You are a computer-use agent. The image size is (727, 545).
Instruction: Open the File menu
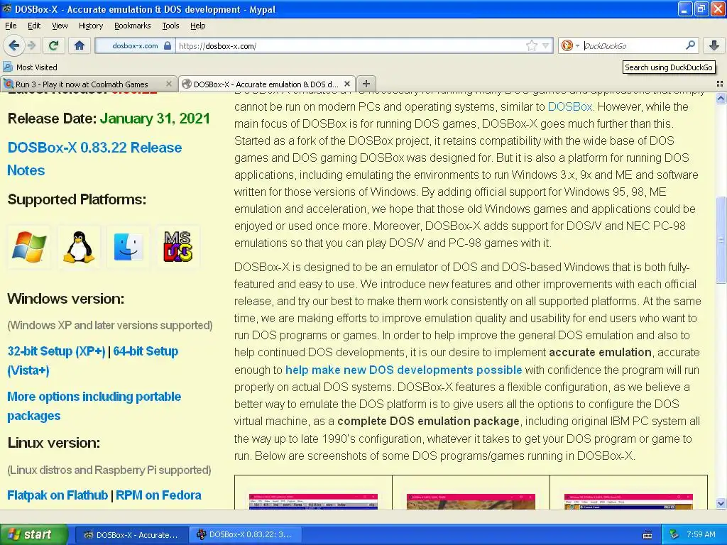[11, 26]
